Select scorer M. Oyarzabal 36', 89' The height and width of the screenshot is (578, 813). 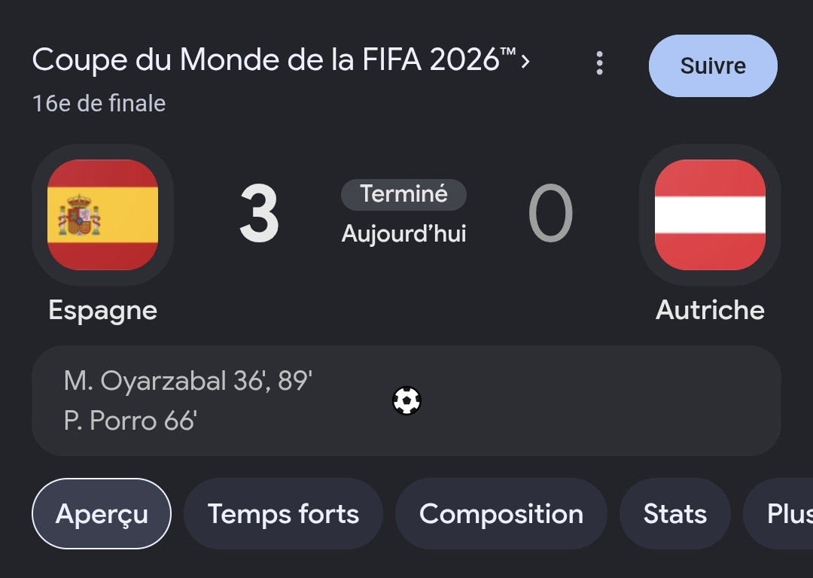(x=187, y=381)
